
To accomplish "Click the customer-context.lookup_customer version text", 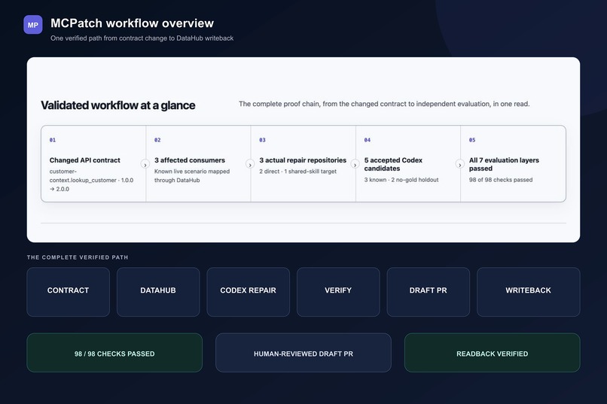I will (91, 180).
